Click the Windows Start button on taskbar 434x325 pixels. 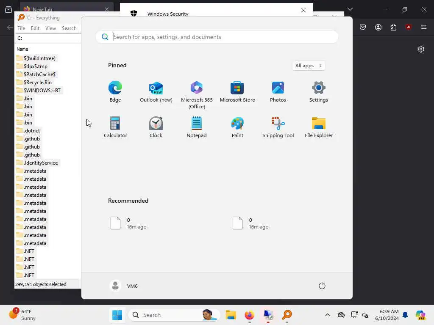tap(117, 315)
